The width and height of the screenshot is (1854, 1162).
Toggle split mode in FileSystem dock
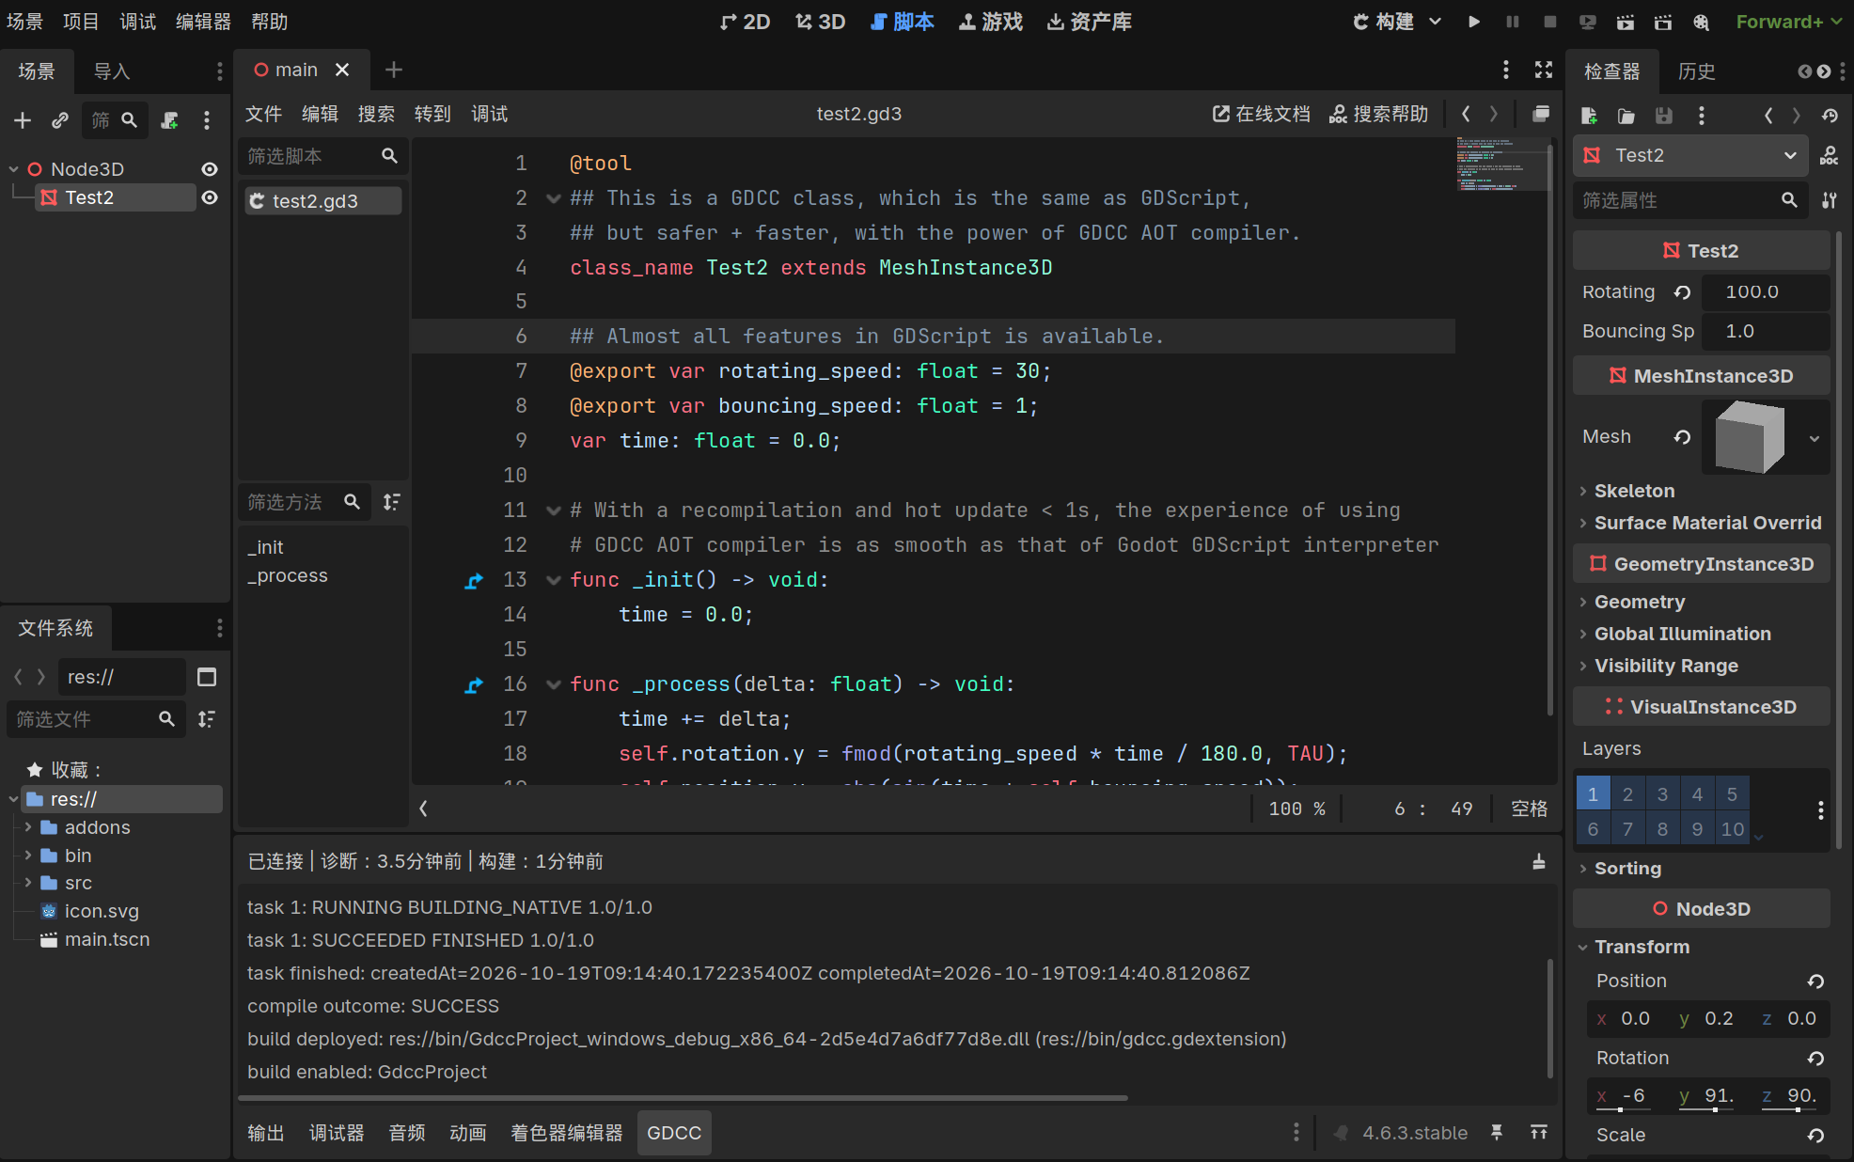click(207, 677)
